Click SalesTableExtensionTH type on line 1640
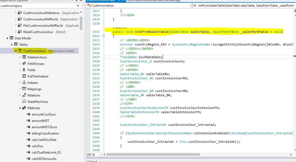 pos(139,112)
